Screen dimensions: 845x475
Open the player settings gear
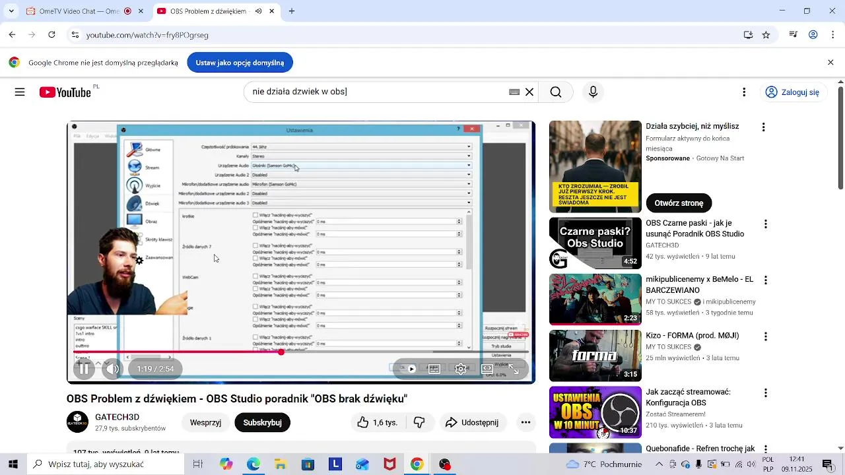click(461, 369)
